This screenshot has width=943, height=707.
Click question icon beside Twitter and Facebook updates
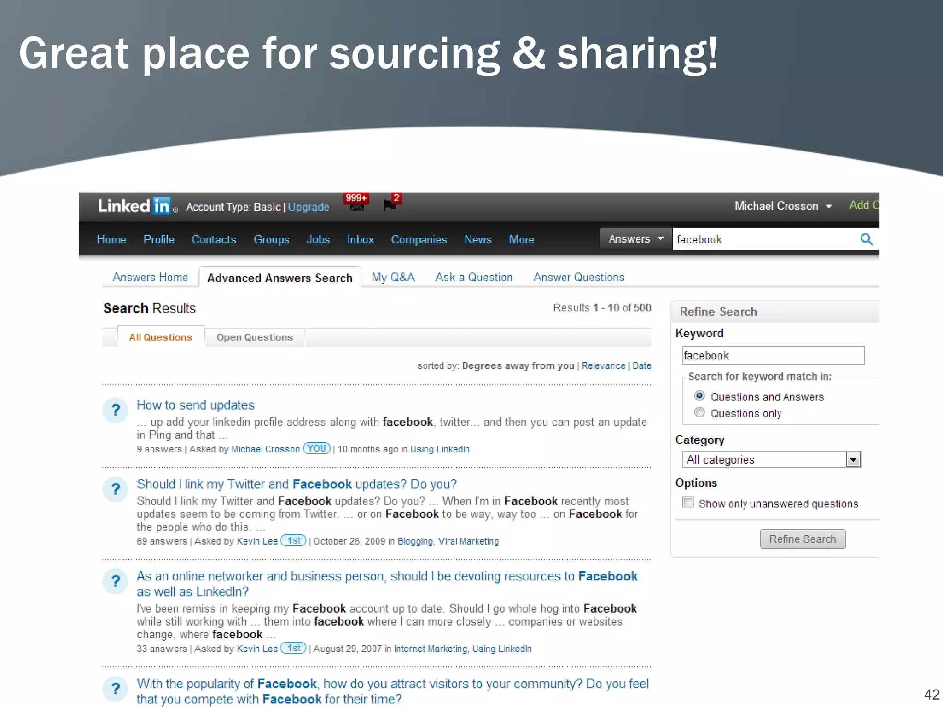[115, 489]
